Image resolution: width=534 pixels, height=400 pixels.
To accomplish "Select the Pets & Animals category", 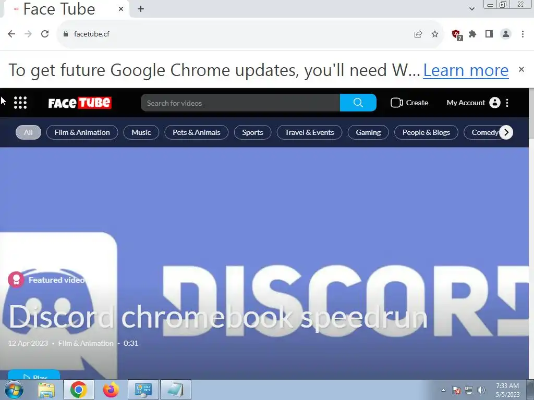I will pos(197,132).
